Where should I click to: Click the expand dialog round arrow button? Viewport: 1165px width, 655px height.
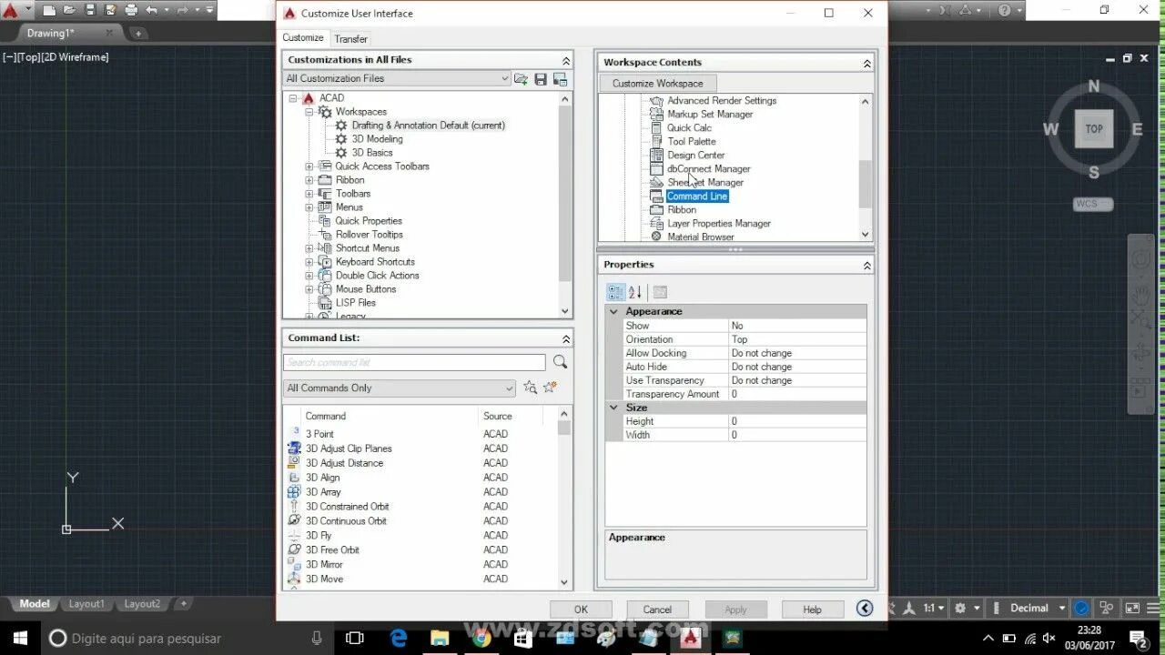point(865,609)
